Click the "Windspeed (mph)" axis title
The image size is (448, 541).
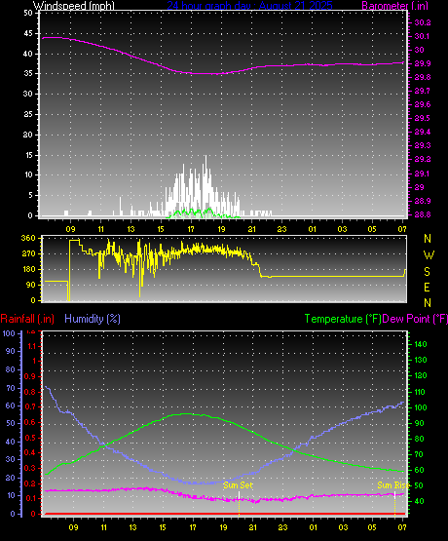pos(73,6)
